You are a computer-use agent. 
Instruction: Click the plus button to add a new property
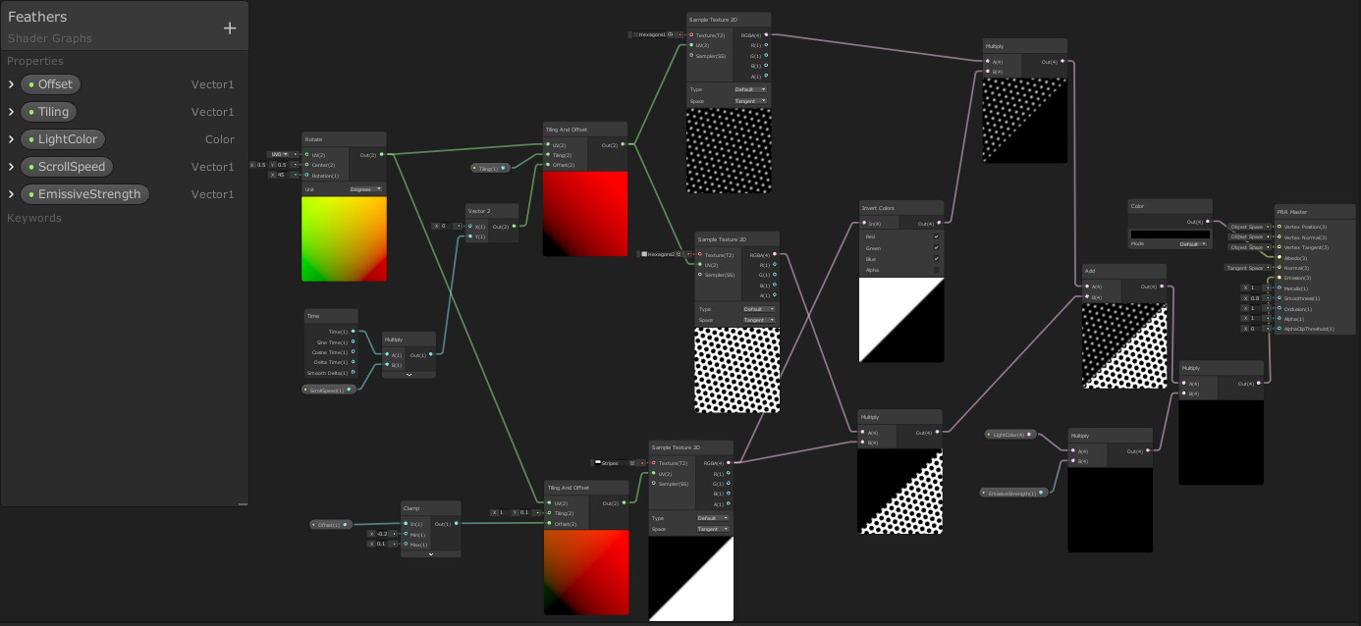(230, 27)
